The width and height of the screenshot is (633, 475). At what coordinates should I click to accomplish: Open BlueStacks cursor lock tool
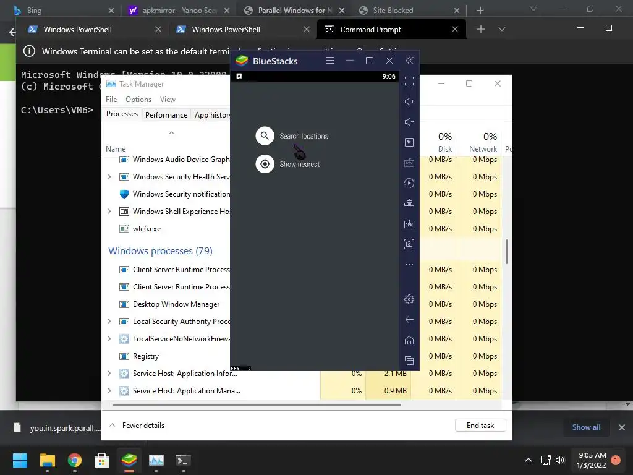[409, 142]
